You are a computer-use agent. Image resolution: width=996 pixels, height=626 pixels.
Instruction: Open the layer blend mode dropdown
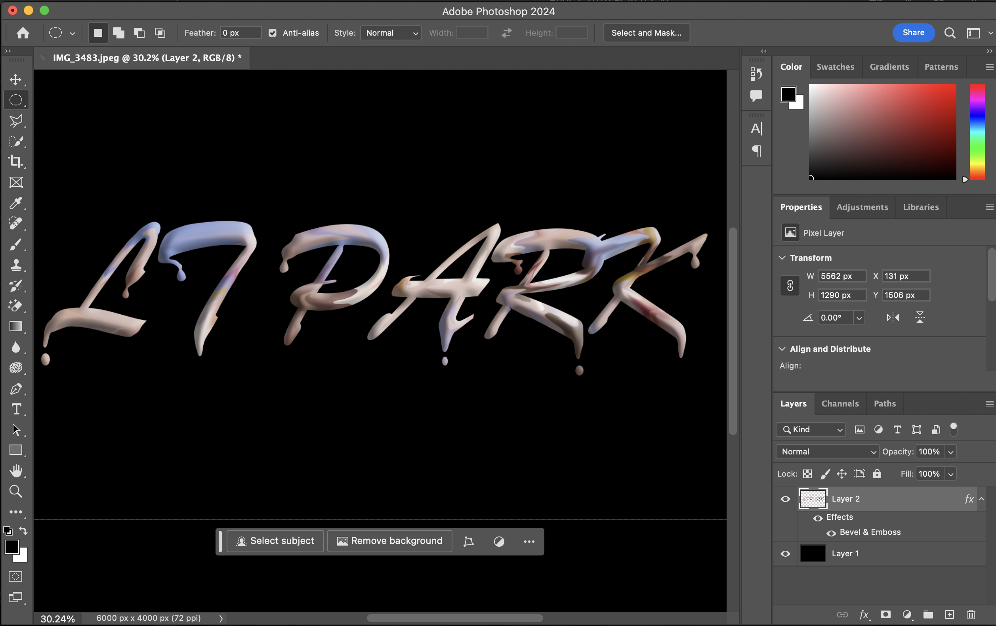827,452
